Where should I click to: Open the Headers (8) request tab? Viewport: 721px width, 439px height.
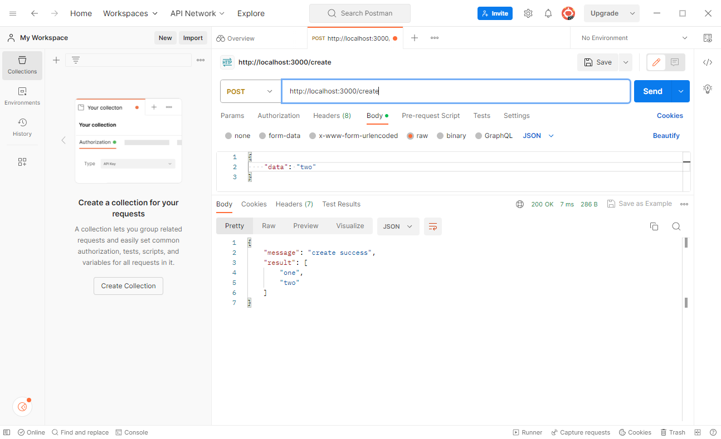[x=332, y=116]
